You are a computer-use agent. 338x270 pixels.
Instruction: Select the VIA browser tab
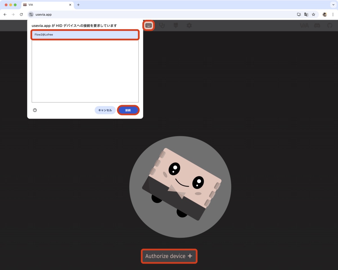point(45,5)
